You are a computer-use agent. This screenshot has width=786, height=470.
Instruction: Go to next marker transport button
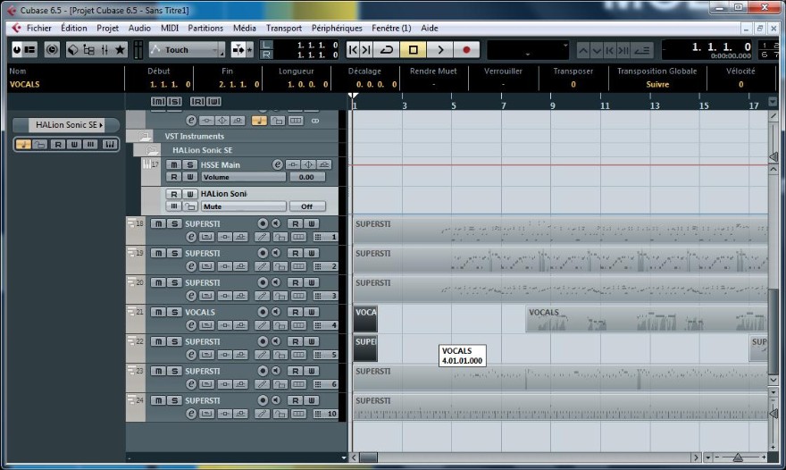366,50
